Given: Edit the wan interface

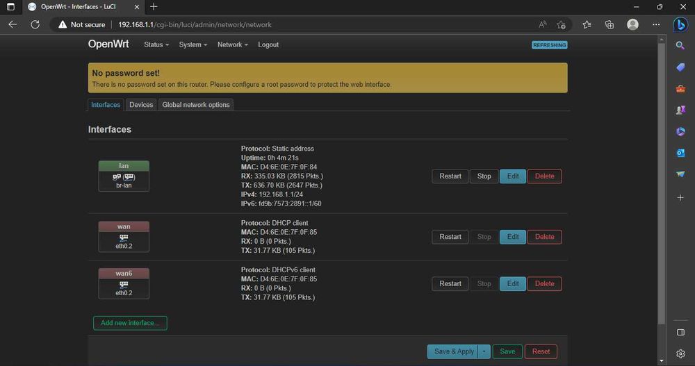Looking at the screenshot, I should [x=513, y=237].
